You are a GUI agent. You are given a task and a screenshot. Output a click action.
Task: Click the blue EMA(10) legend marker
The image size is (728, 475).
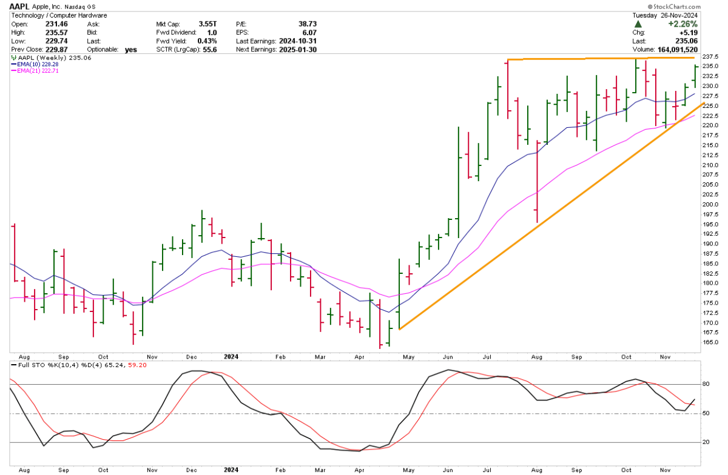[13, 64]
